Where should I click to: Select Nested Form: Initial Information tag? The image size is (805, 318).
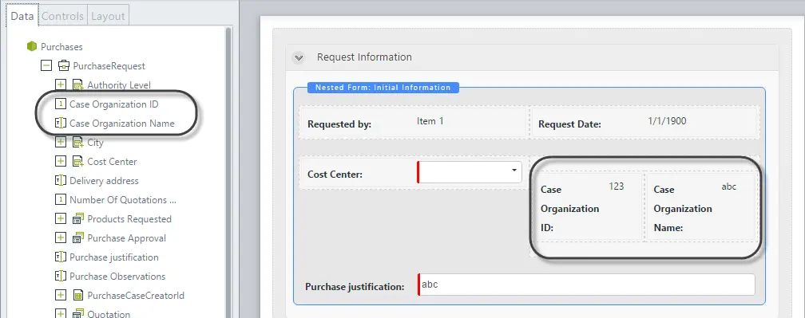(383, 88)
